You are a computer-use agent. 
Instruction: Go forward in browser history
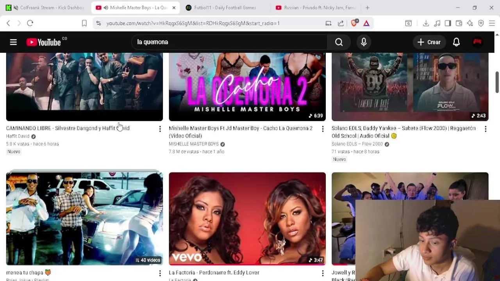tap(19, 23)
